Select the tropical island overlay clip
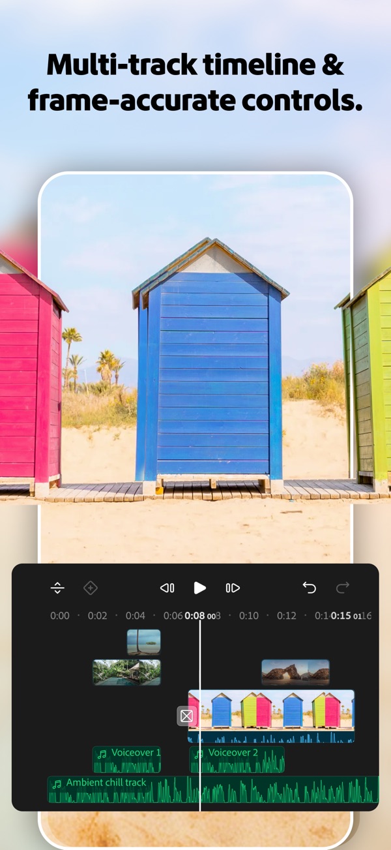391x850 pixels. (143, 642)
